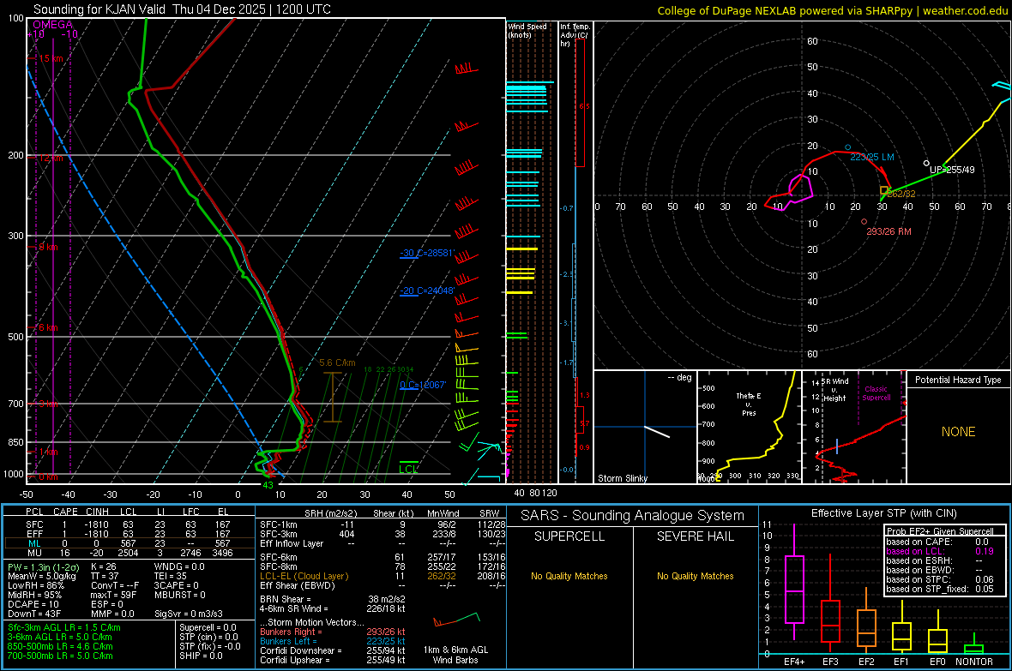Click the 'Sounding for KJAN Valid' title text

(100, 9)
